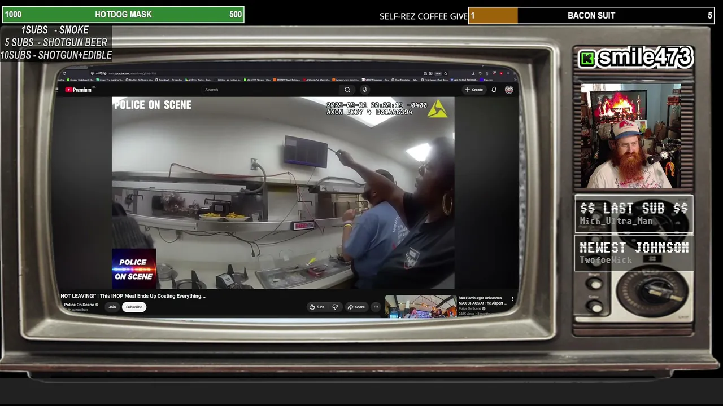This screenshot has height=406, width=723.
Task: Click the SELF-REZ COFFEE GIVE ticker text
Action: click(424, 16)
